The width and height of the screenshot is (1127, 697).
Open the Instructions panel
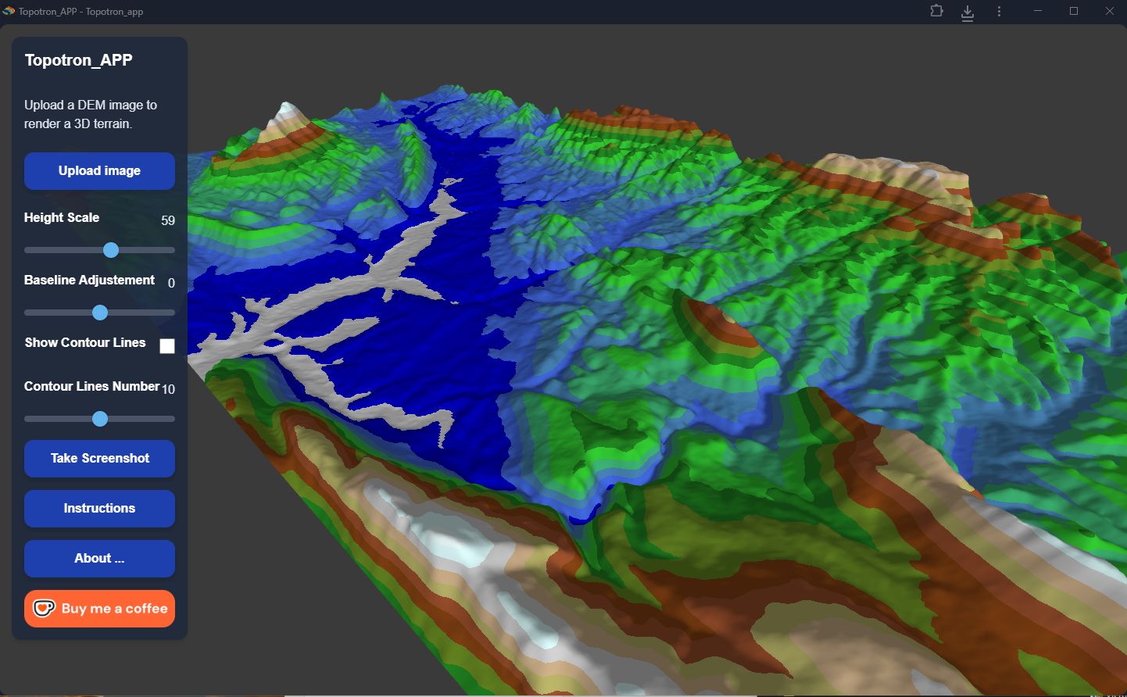point(99,509)
